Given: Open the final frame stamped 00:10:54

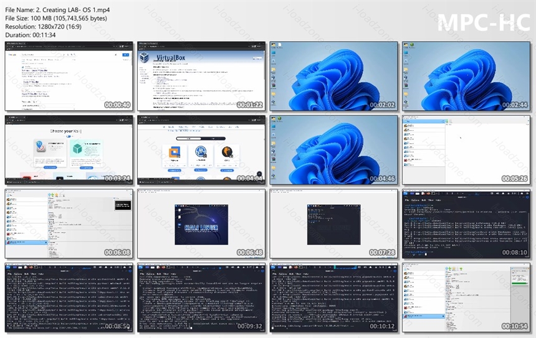Looking at the screenshot, I should (x=466, y=298).
